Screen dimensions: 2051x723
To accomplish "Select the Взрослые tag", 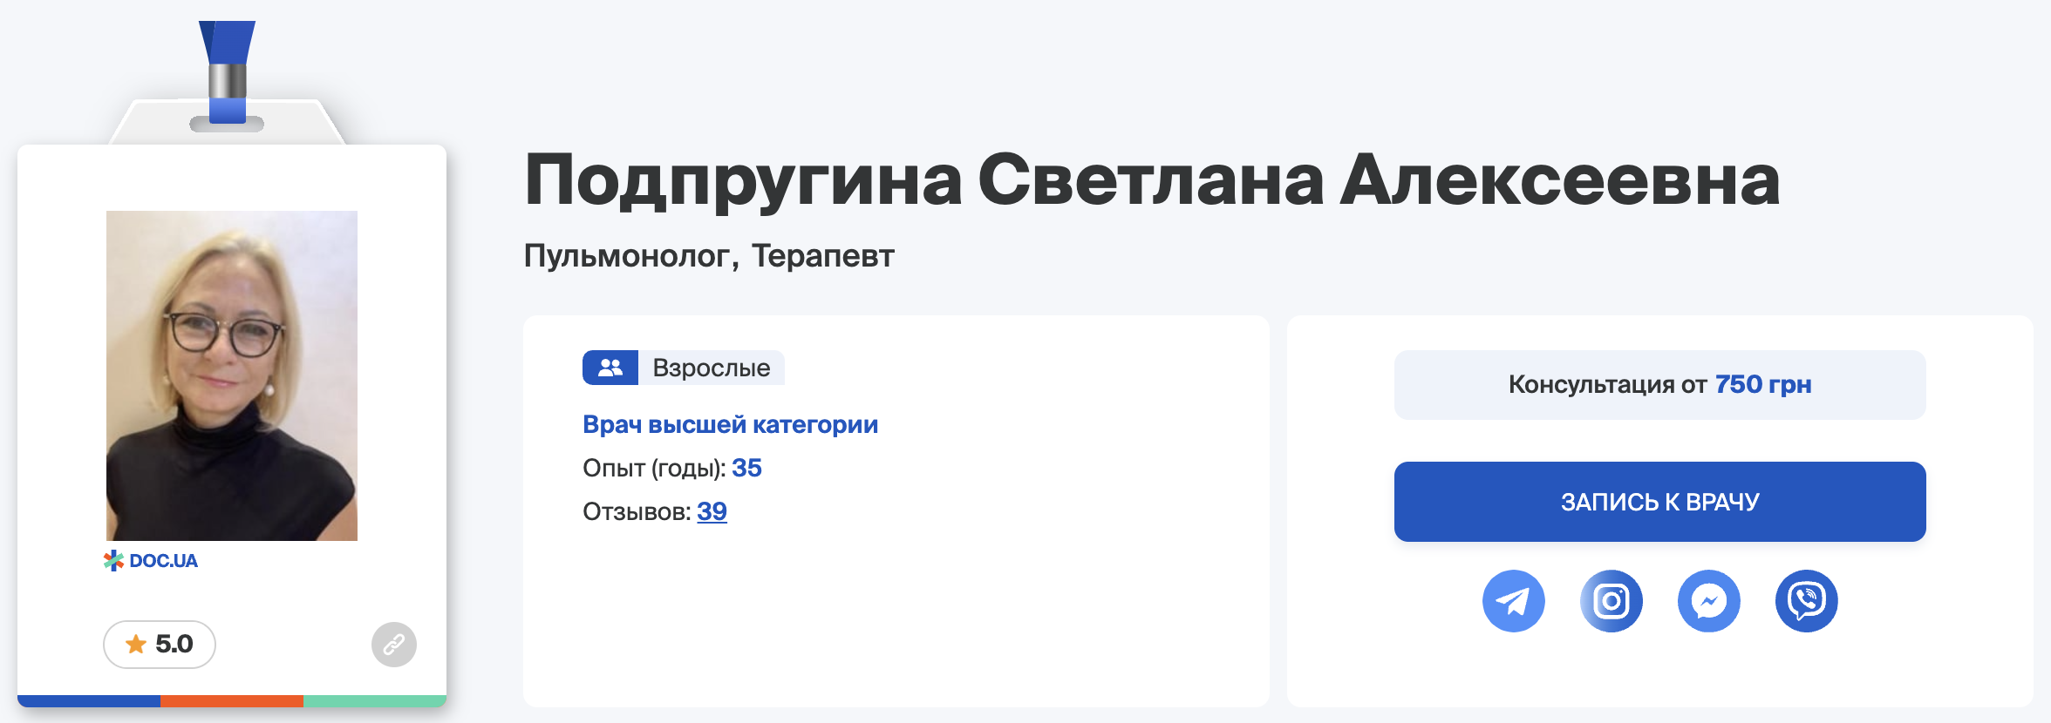I will 684,368.
